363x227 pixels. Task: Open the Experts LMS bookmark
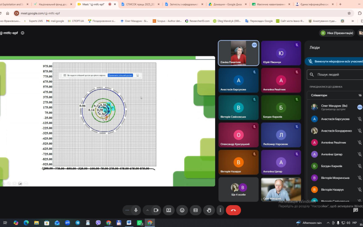coord(34,21)
